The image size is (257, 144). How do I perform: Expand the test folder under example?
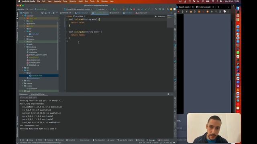click(x=25, y=42)
